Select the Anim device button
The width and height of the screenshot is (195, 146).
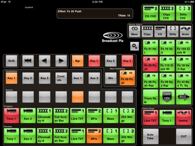pyautogui.click(x=185, y=31)
